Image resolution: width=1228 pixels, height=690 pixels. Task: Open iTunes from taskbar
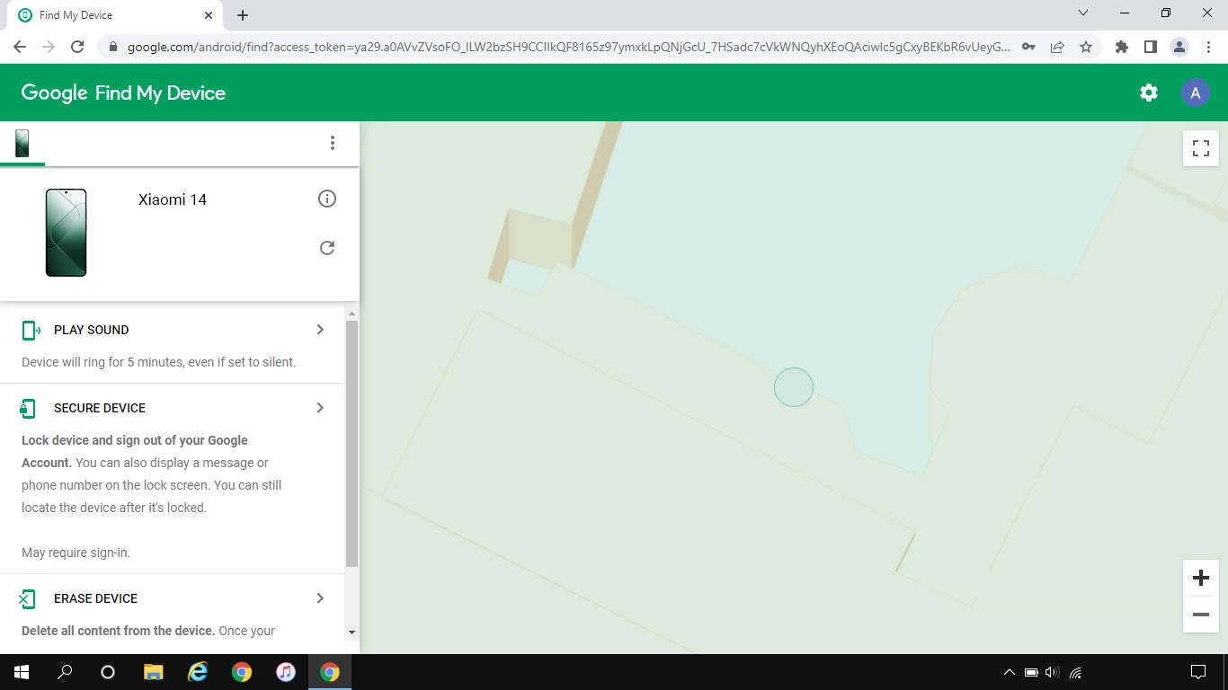286,672
